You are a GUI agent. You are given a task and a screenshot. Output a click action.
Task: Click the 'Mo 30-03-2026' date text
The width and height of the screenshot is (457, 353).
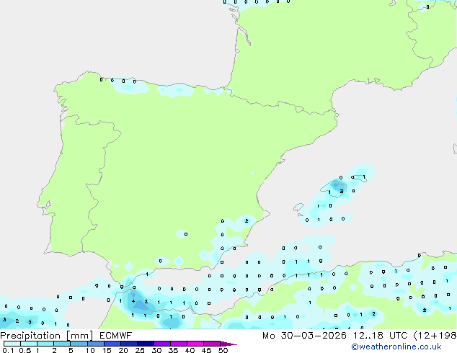pos(304,336)
